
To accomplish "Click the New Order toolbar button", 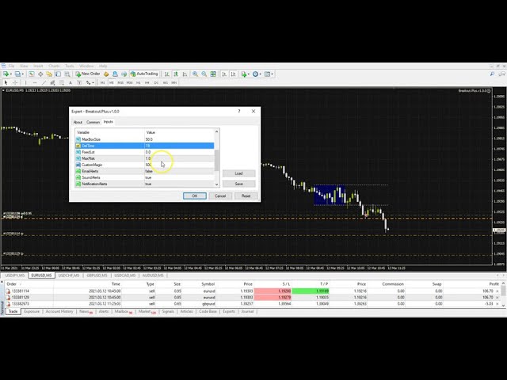I will [x=89, y=74].
